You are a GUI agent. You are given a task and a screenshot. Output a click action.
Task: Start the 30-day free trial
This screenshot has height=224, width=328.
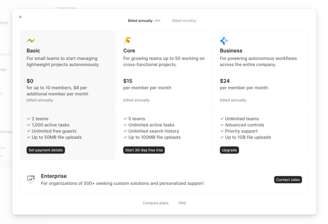[x=144, y=150]
